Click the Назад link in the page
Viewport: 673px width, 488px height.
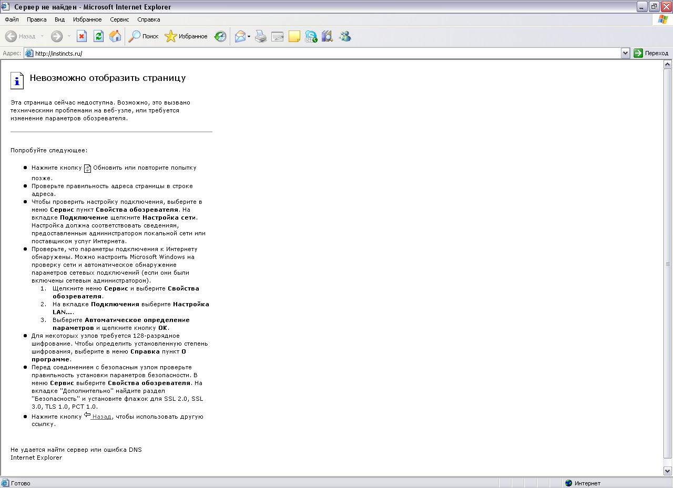pyautogui.click(x=101, y=417)
